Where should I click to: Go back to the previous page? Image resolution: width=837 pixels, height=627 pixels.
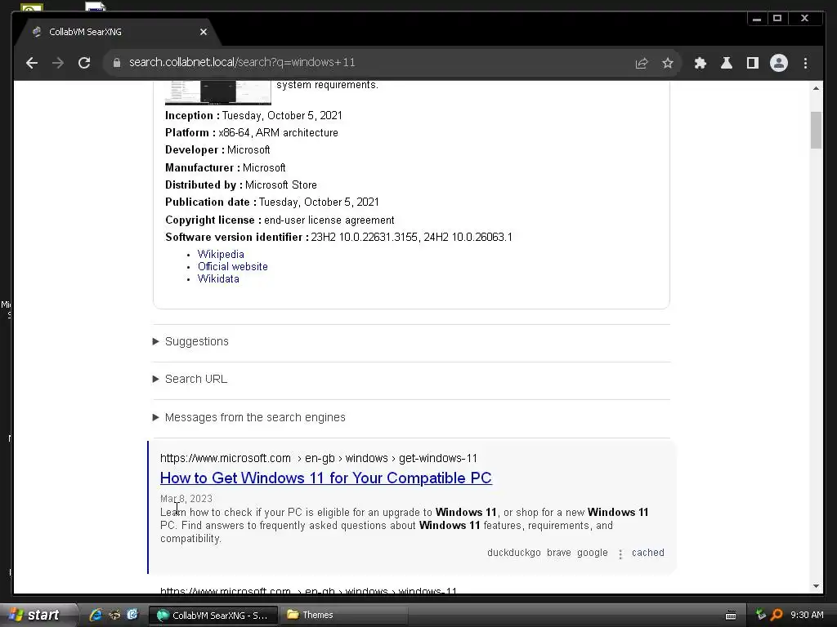tap(32, 63)
